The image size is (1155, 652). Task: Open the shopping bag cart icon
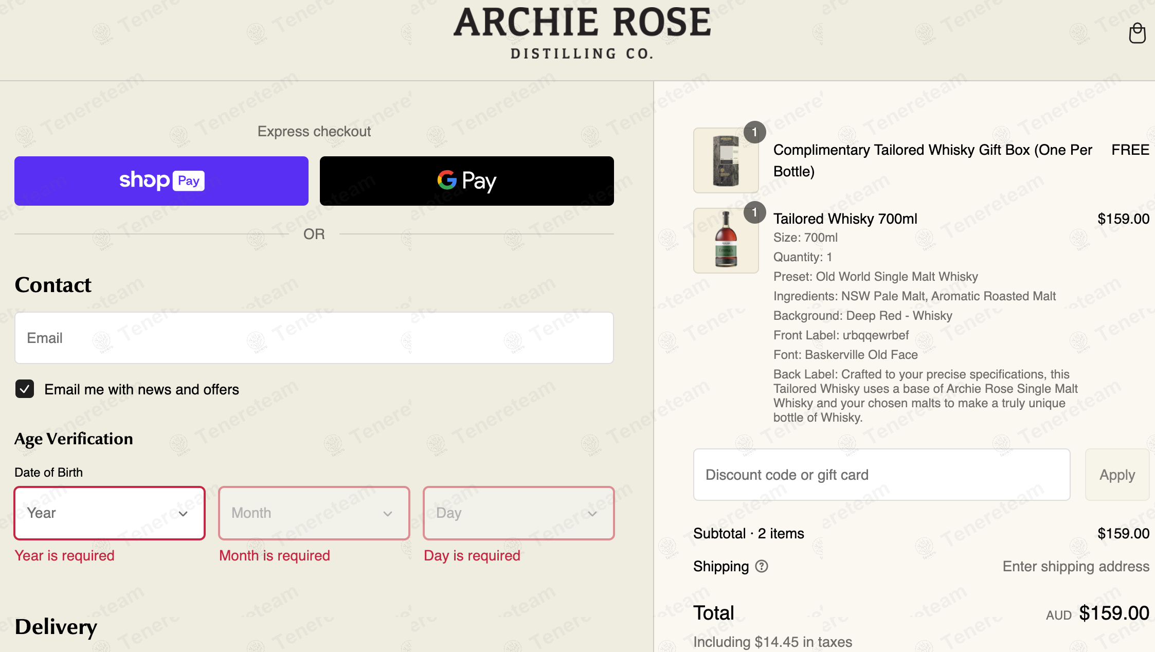point(1136,34)
